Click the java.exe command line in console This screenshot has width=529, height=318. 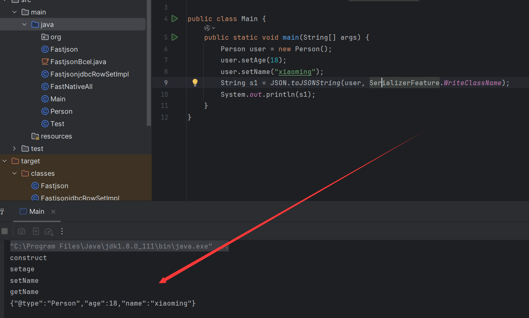click(x=119, y=246)
